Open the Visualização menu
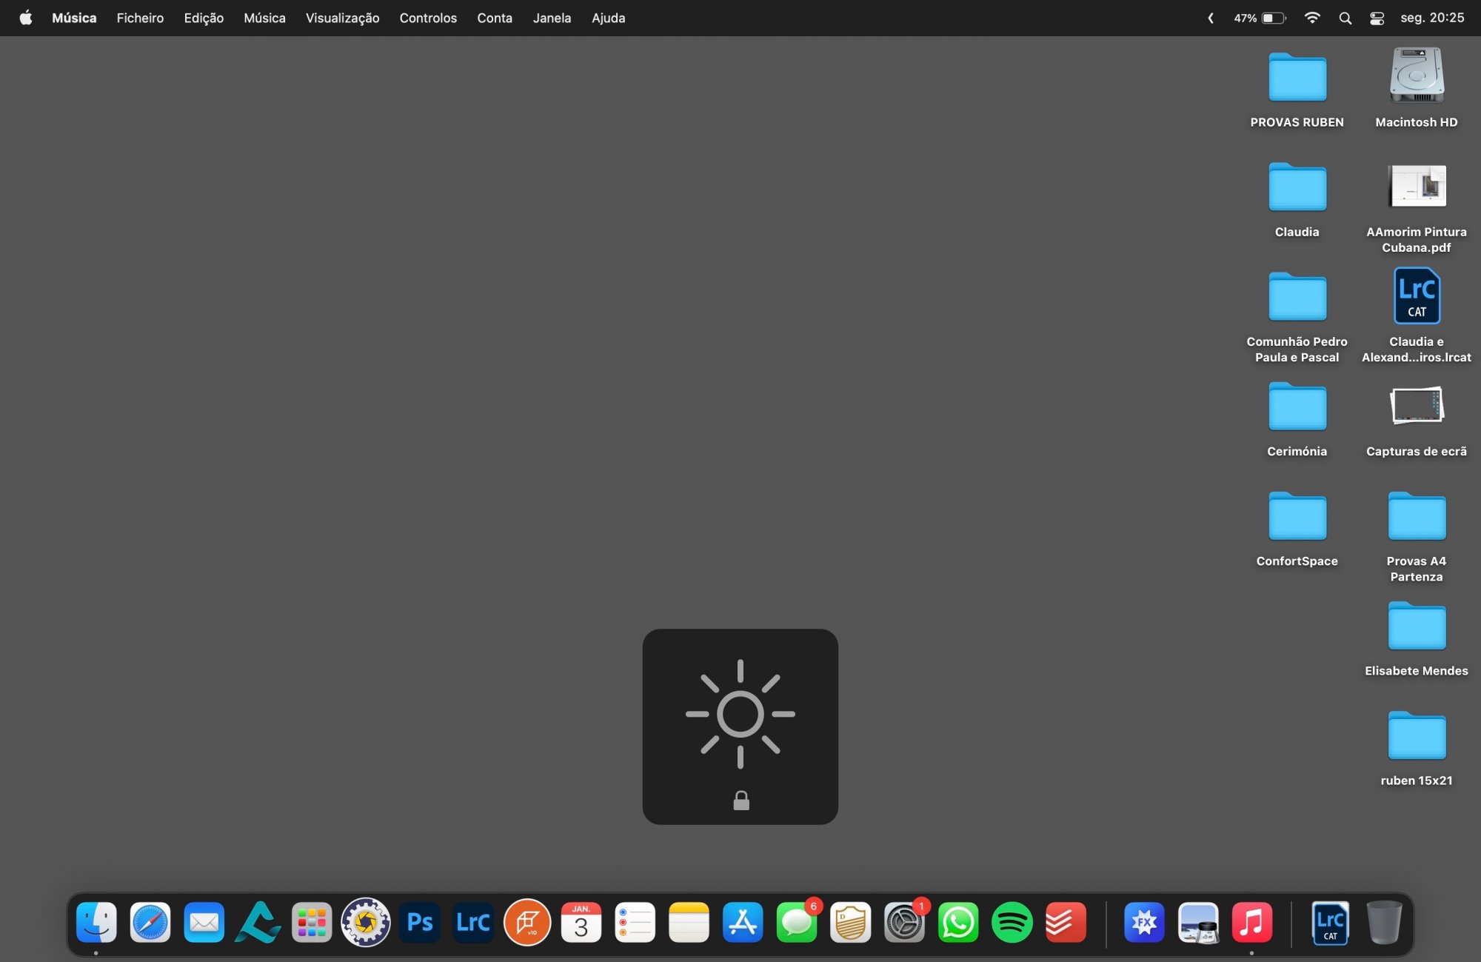The image size is (1481, 962). tap(342, 18)
